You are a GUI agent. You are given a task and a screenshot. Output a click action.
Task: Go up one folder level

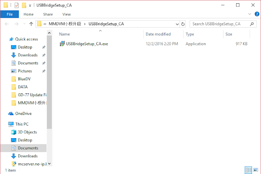31,24
